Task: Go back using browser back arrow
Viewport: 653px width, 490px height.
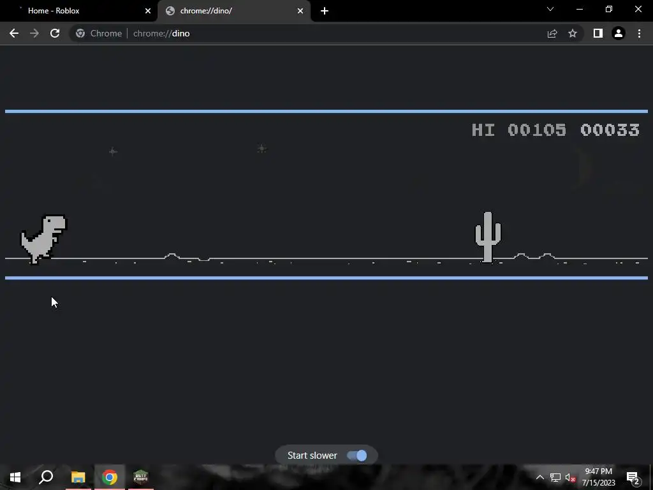Action: pyautogui.click(x=14, y=33)
